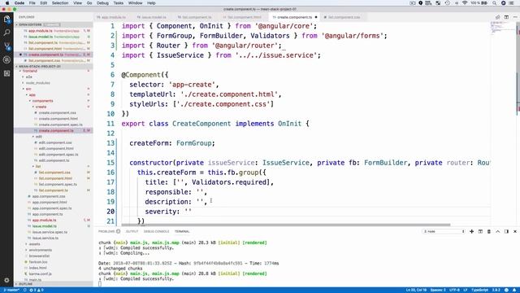Open the File menu
This screenshot has height=293, width=520.
coord(32,3)
